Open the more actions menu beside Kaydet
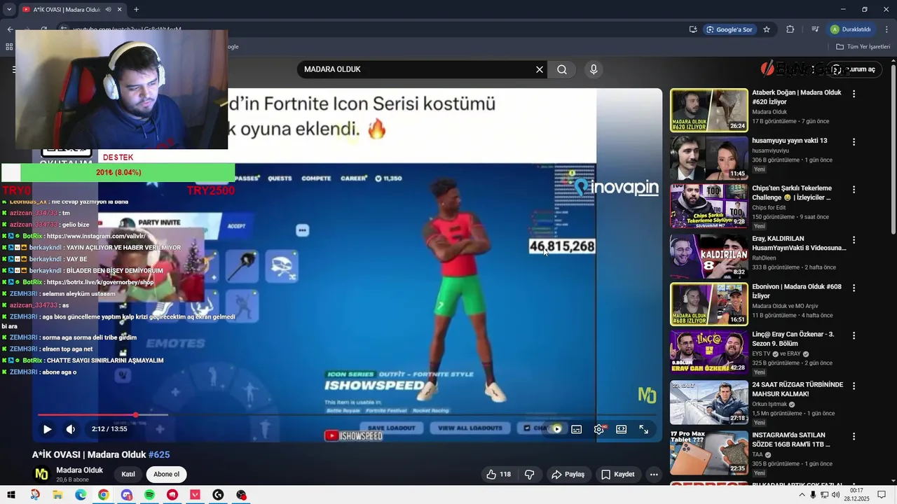Screen dimensions: 897x504 [654, 475]
